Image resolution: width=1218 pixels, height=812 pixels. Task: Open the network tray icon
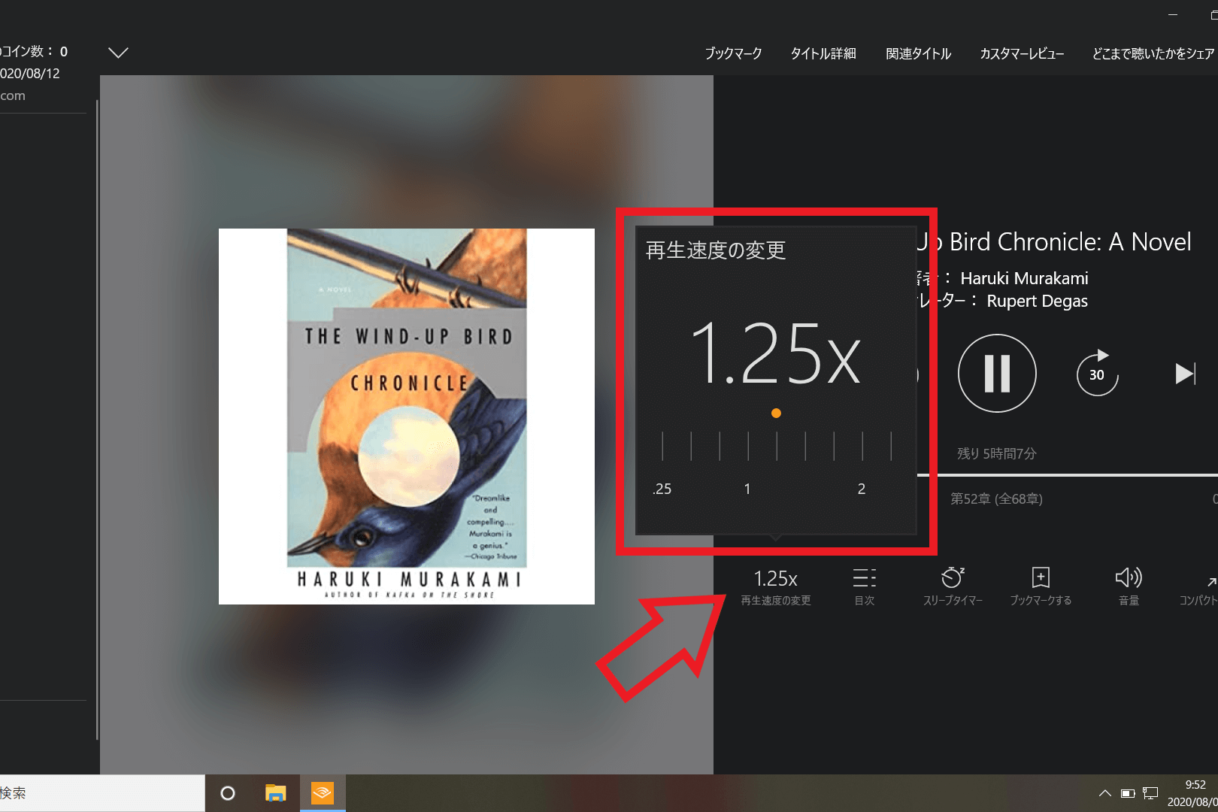coord(1150,793)
